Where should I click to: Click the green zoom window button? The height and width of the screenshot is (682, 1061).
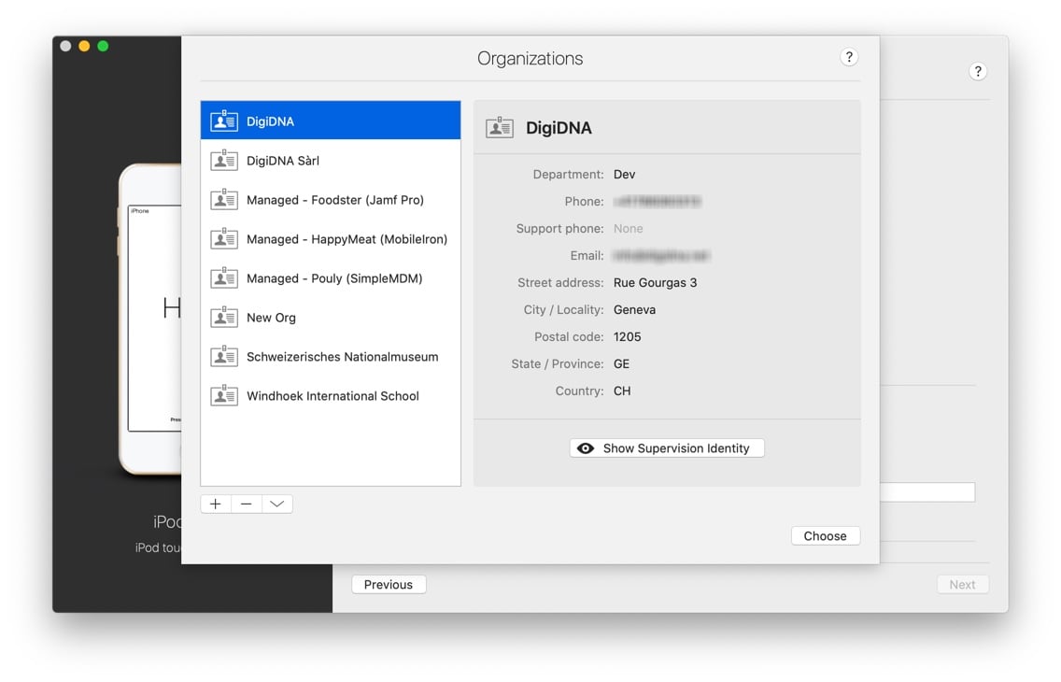point(103,46)
